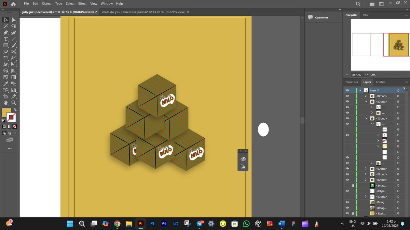Select the Rotate tool
This screenshot has width=410, height=230.
click(6, 58)
